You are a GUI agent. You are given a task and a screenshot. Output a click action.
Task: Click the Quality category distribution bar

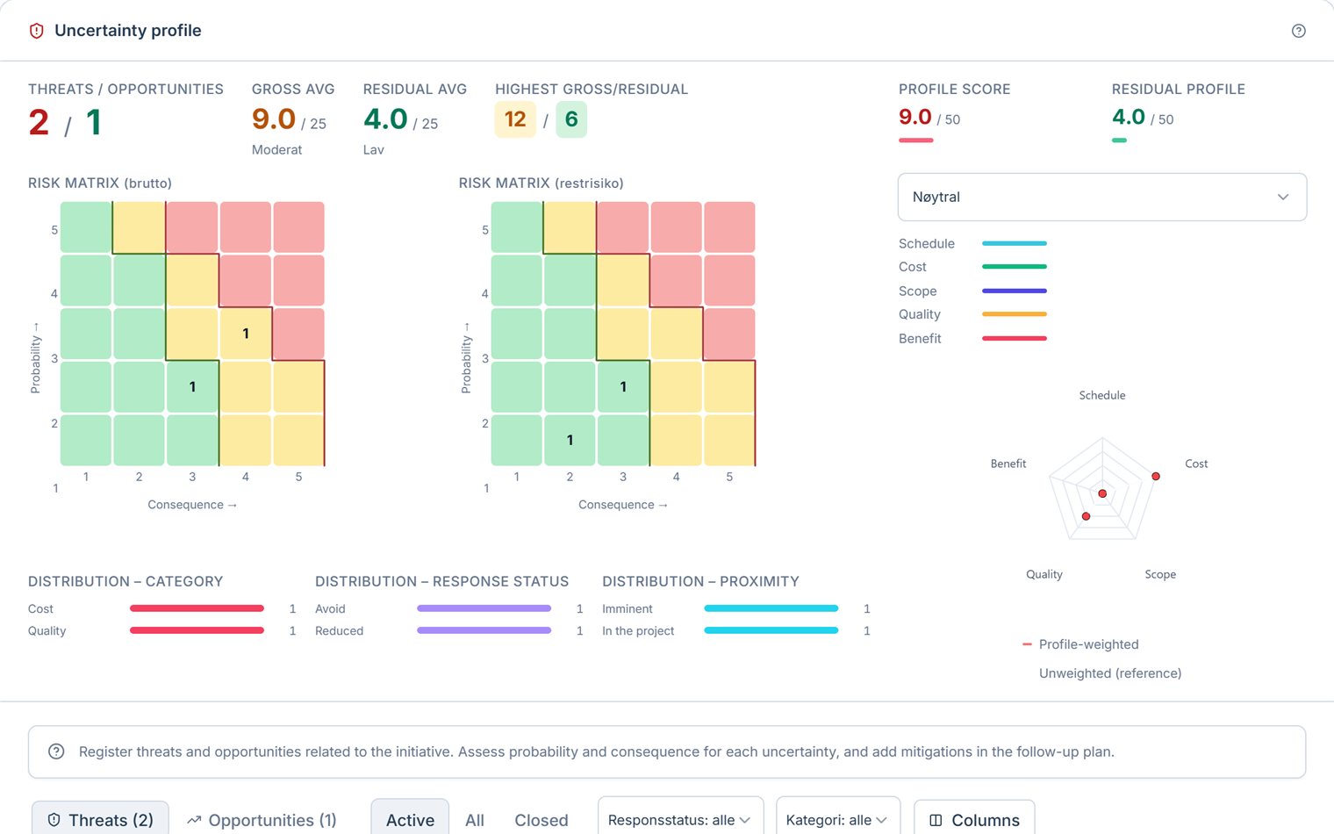(x=197, y=630)
